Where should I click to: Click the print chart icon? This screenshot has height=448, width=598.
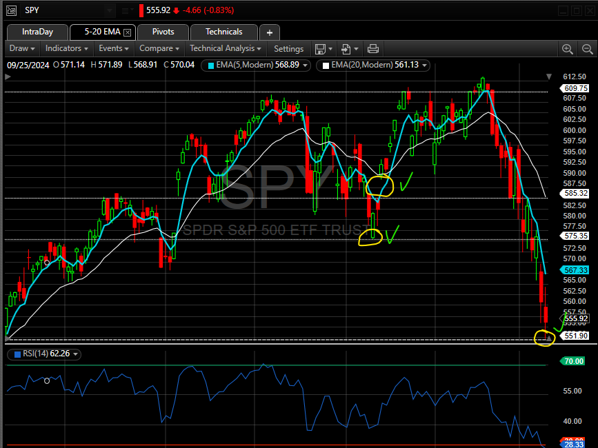pos(373,49)
